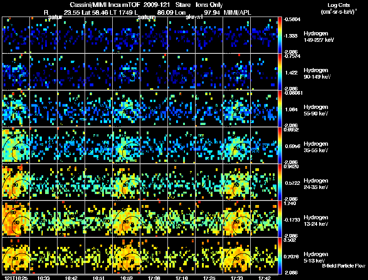Select the 17:16 time label
Viewport: 368px width, 280px height.
click(182, 278)
